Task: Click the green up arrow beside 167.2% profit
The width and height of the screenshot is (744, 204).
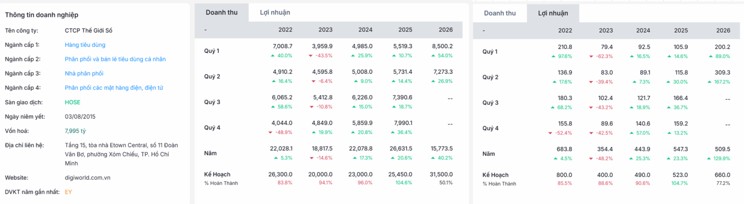Action: point(710,82)
